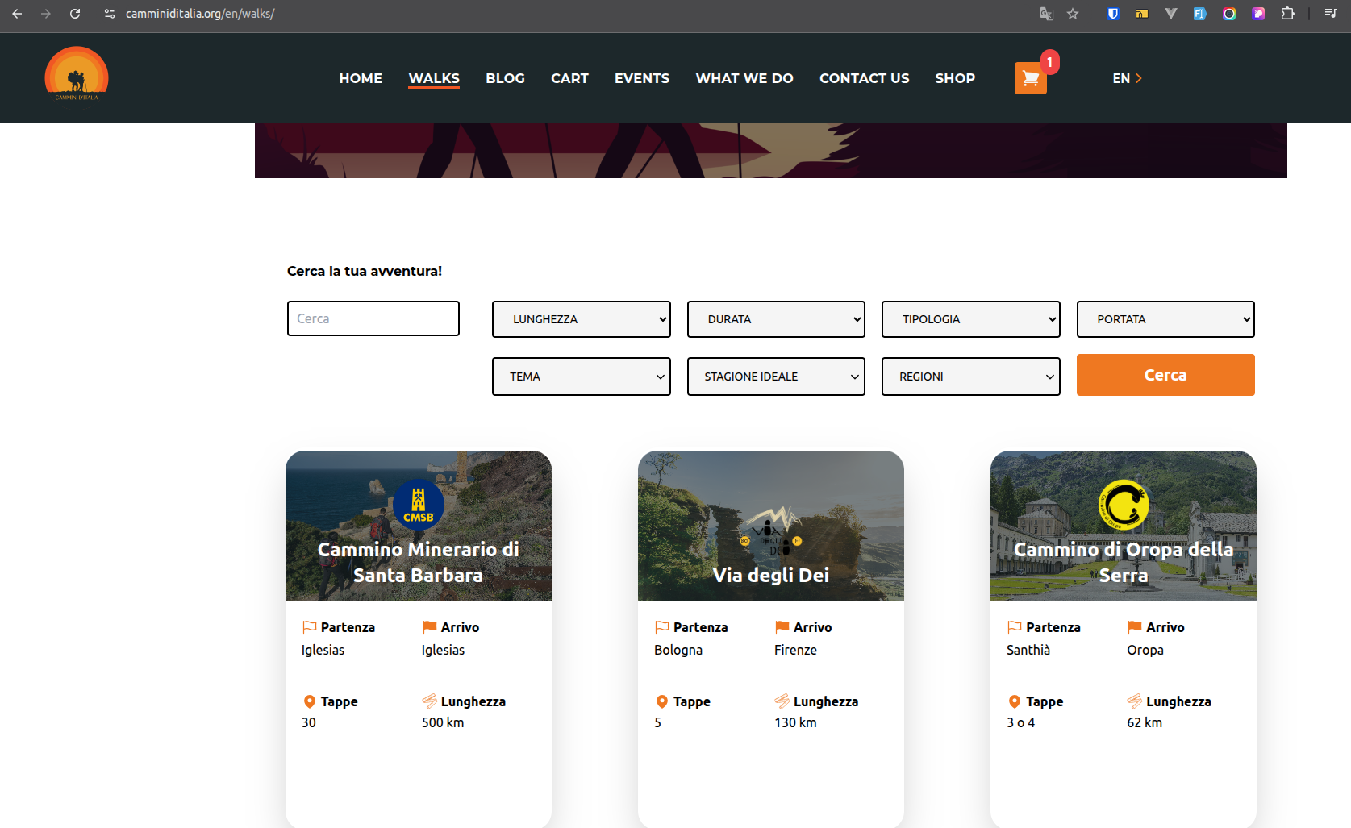Screen dimensions: 1351x828
Task: Open the LUNGHEZZA dropdown
Action: click(582, 319)
